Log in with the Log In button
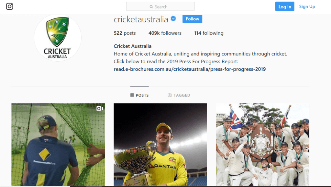This screenshot has width=331, height=187. coord(284,6)
